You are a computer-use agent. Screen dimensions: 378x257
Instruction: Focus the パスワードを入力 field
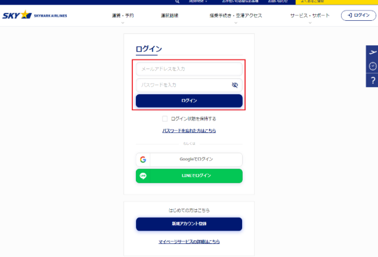click(x=189, y=85)
